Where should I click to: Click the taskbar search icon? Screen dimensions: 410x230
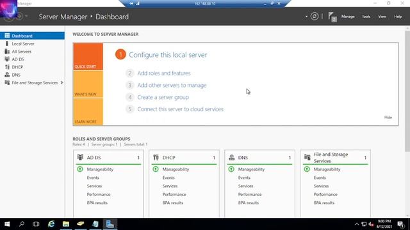coord(21,224)
